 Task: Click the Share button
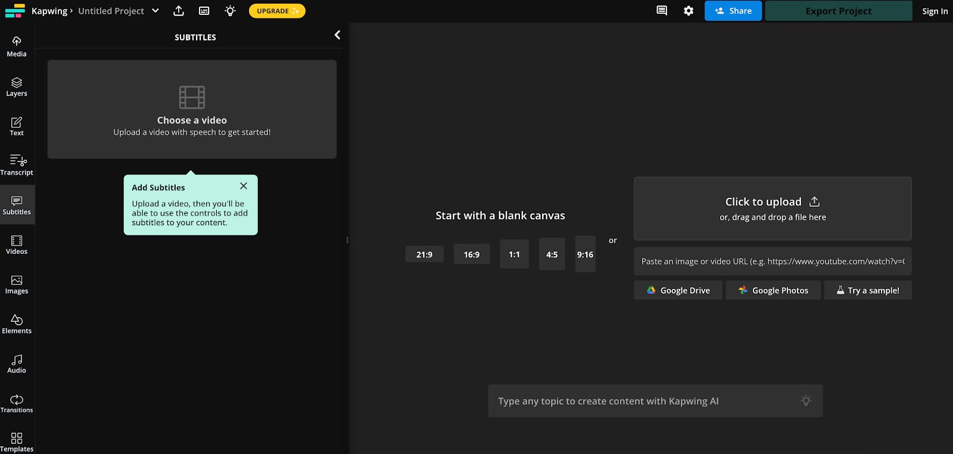tap(733, 11)
